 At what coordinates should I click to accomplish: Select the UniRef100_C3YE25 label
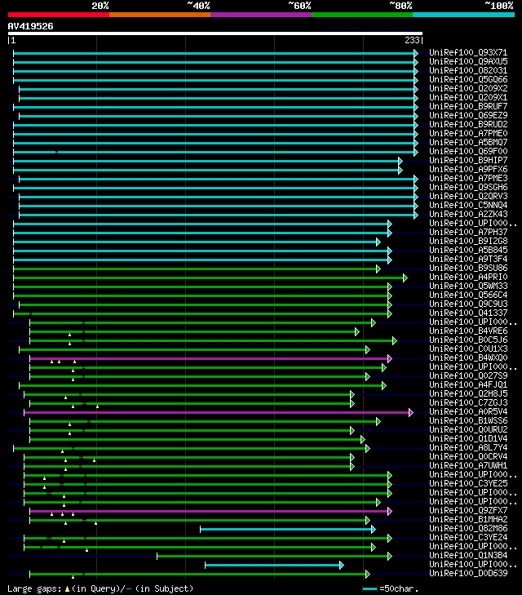(x=468, y=483)
